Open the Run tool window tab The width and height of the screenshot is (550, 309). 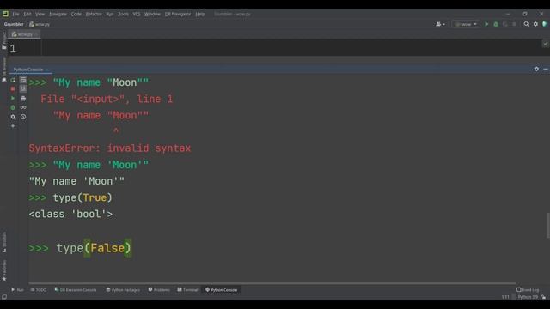tap(17, 290)
